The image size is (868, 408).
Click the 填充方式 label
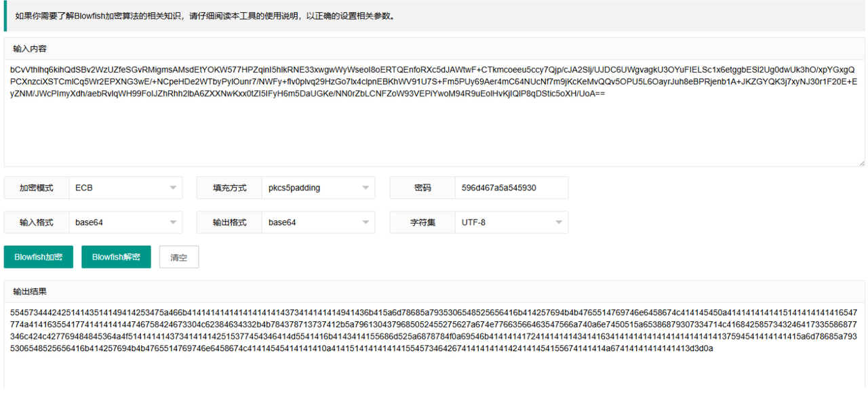pos(229,188)
